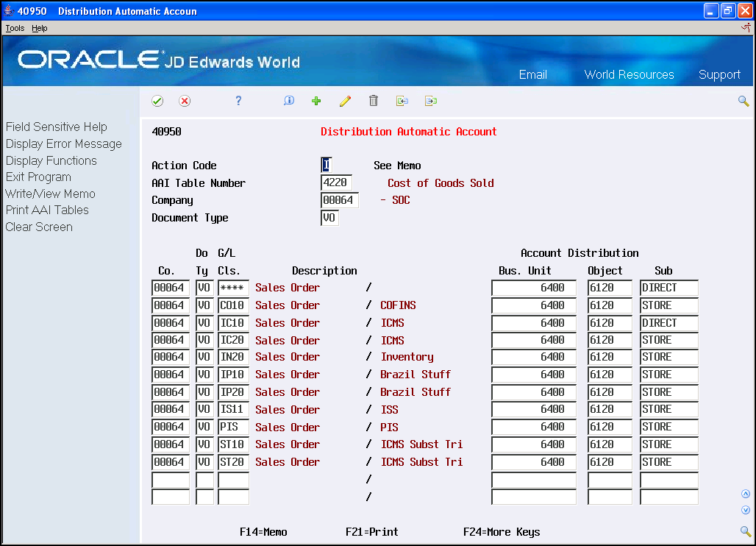The width and height of the screenshot is (756, 546).
Task: Click G/L class field IC10
Action: (233, 323)
